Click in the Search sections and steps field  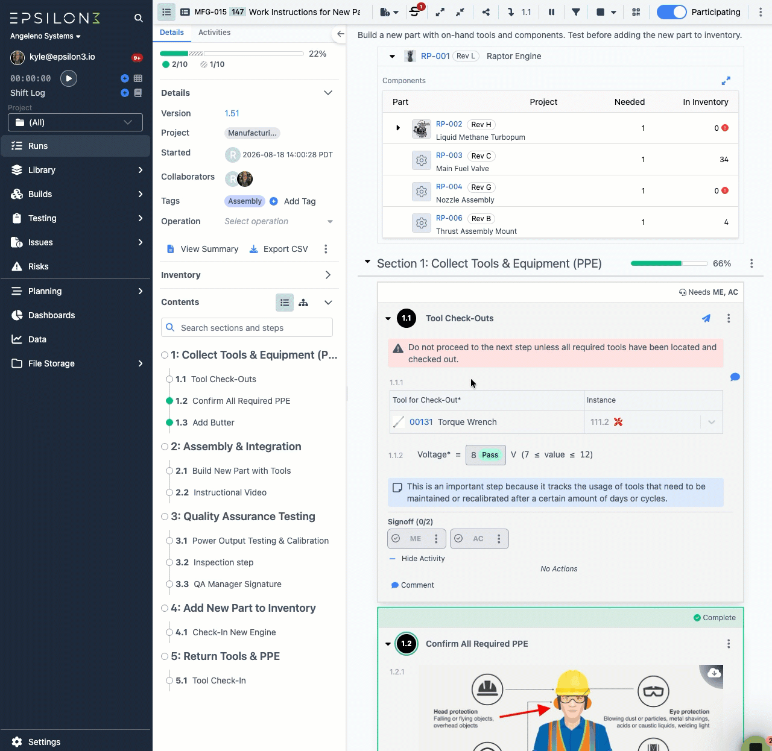(247, 328)
